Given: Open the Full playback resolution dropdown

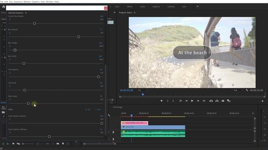Looking at the screenshot, I should (x=238, y=90).
